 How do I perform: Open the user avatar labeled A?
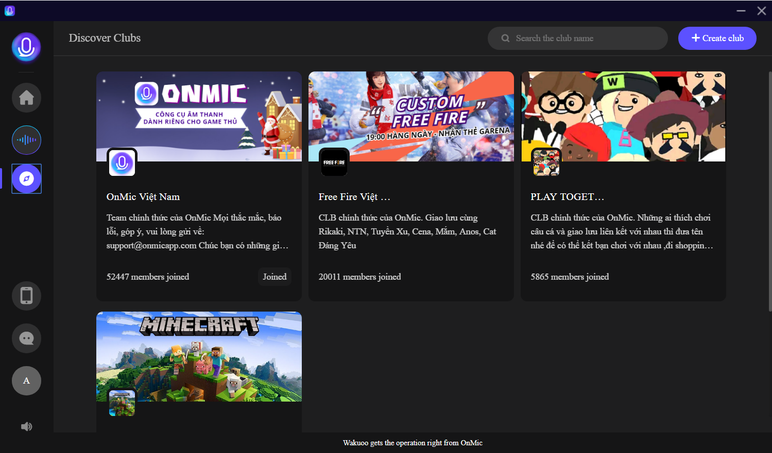point(26,380)
